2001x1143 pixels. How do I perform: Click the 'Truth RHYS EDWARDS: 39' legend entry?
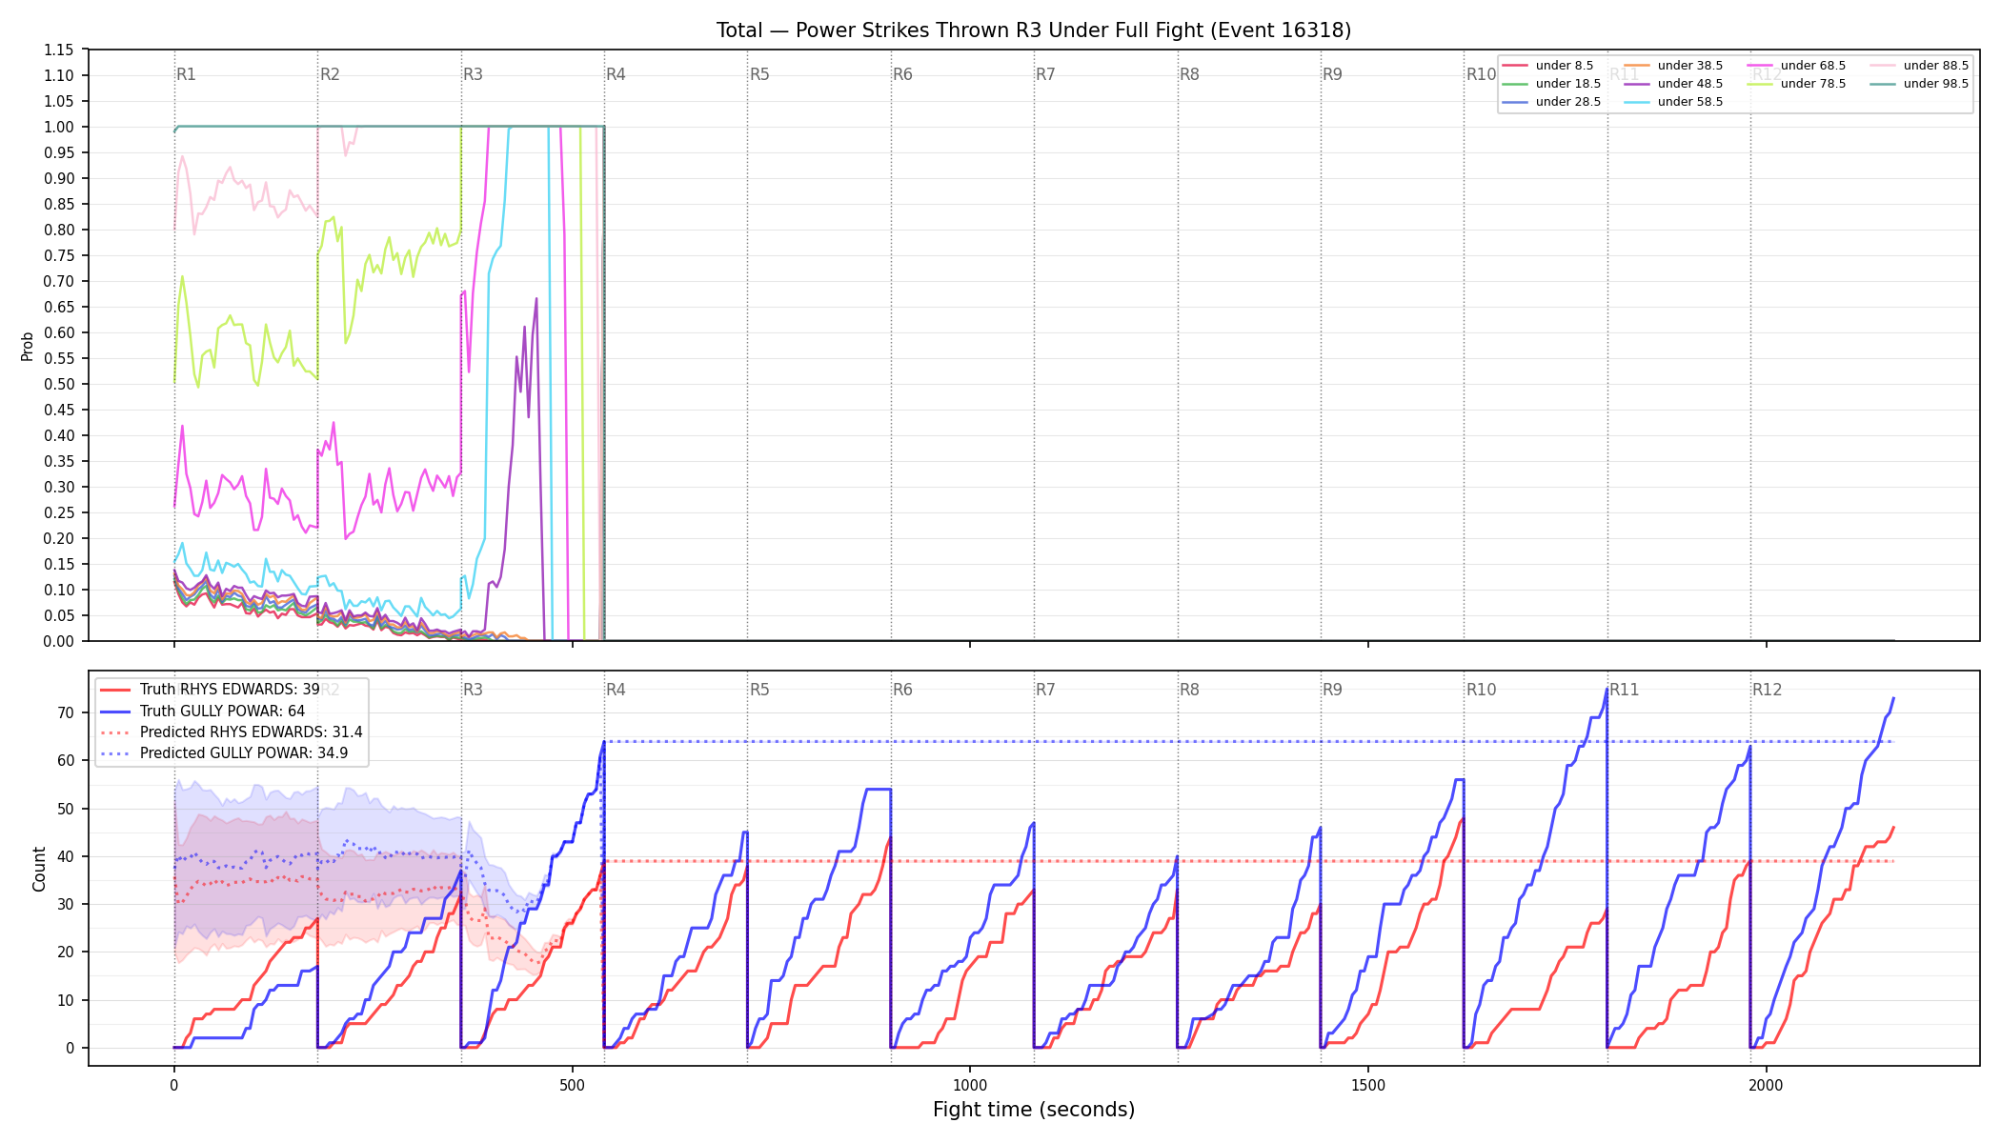tap(230, 690)
